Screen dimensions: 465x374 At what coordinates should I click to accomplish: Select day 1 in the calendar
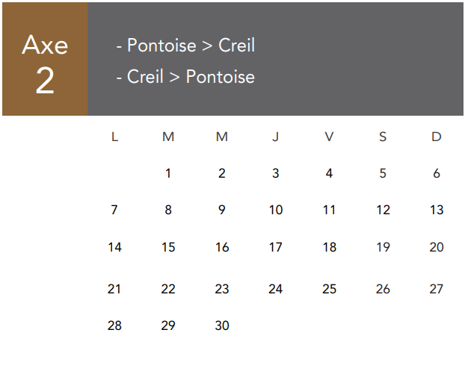(x=168, y=173)
